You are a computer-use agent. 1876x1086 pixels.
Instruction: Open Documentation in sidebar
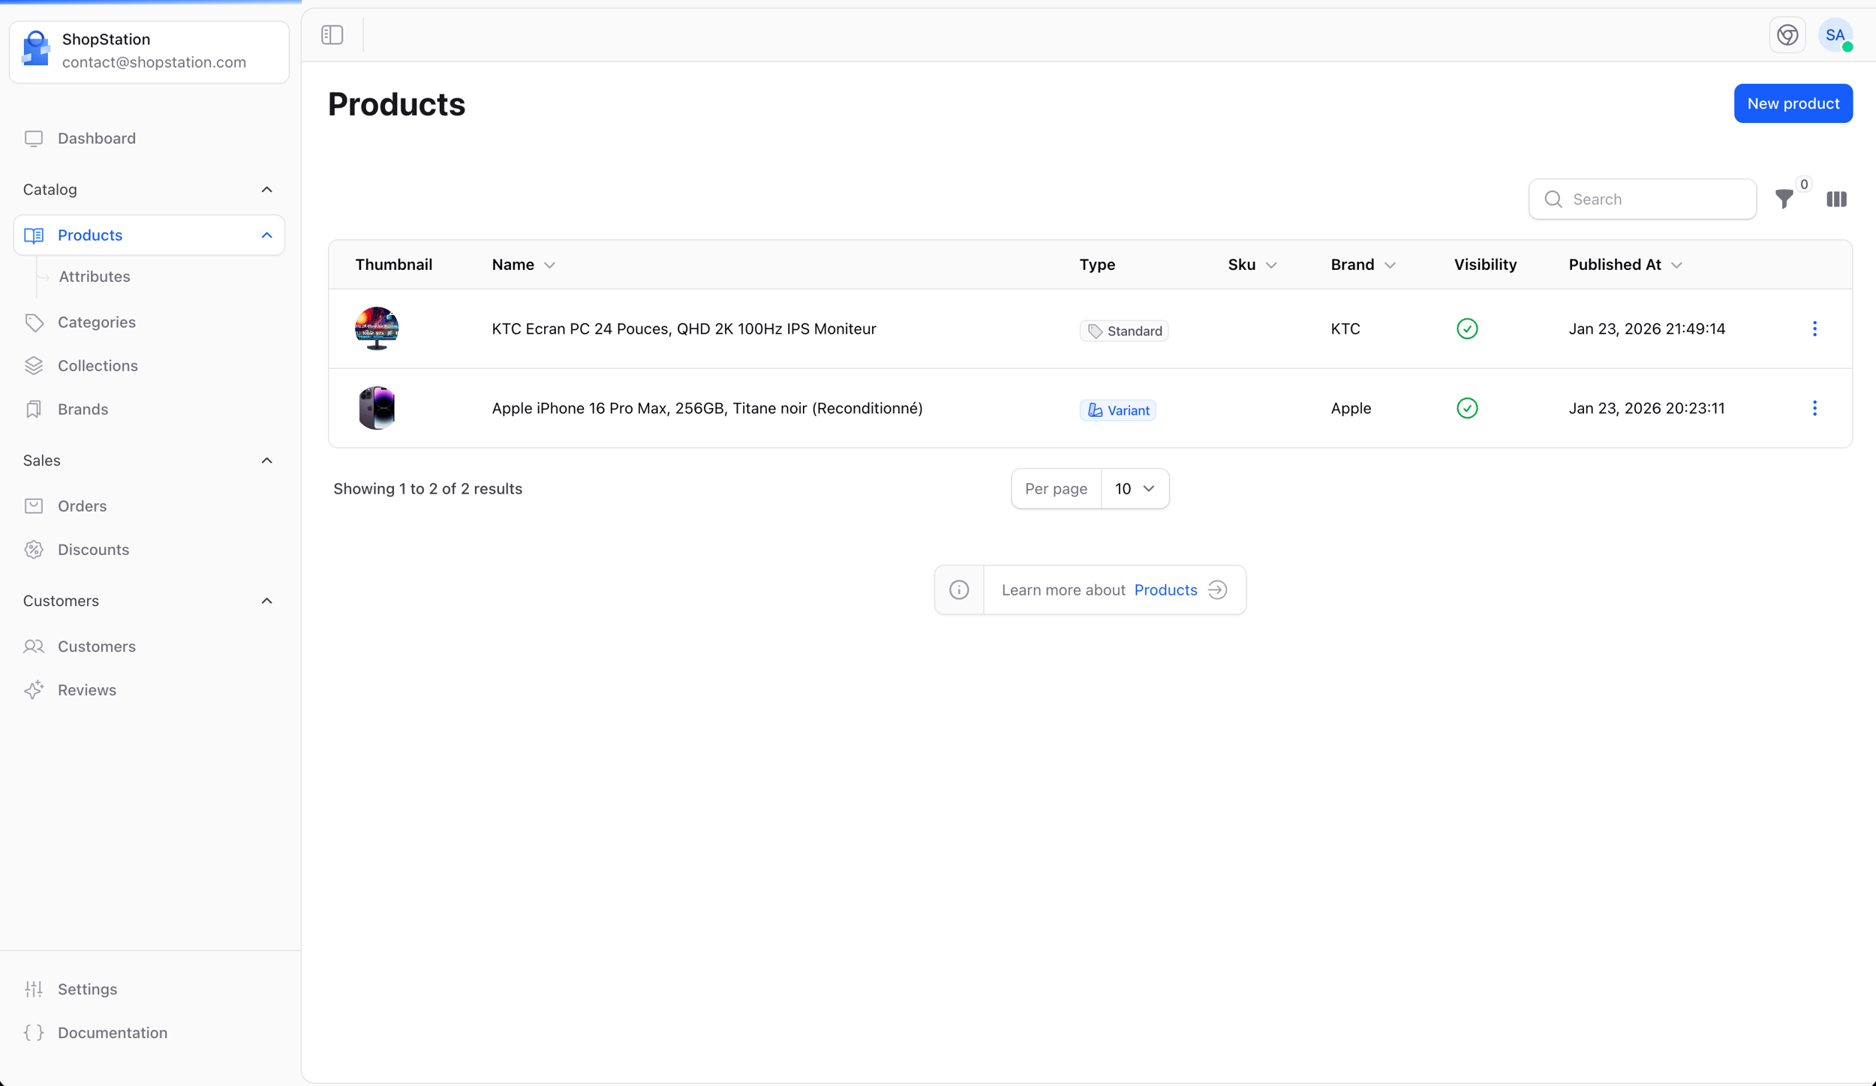point(149,1032)
